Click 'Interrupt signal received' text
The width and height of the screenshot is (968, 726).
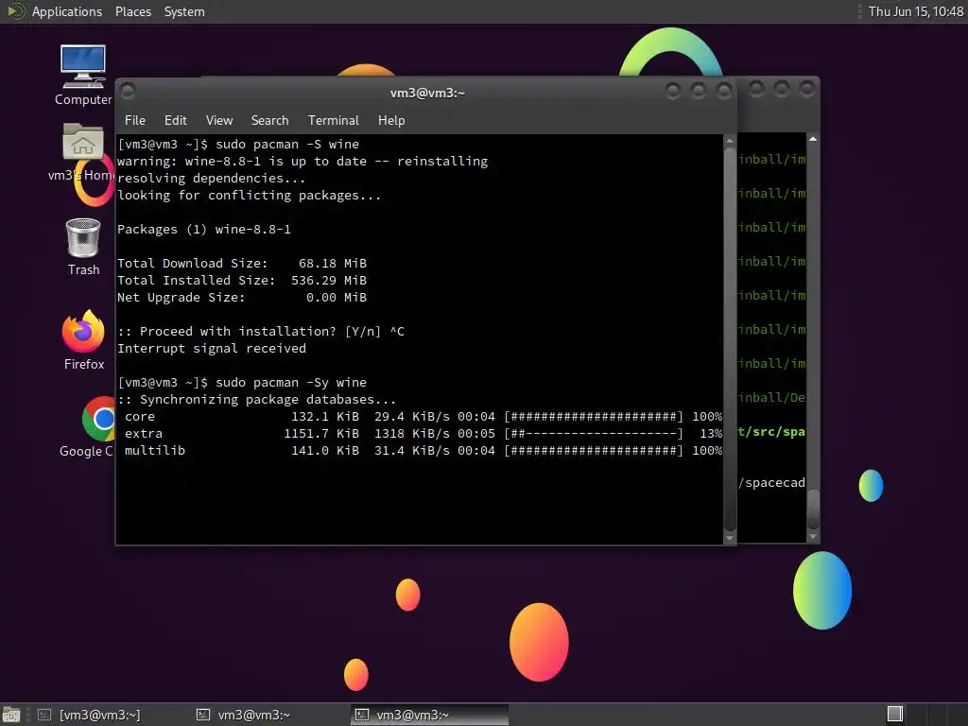click(x=212, y=349)
